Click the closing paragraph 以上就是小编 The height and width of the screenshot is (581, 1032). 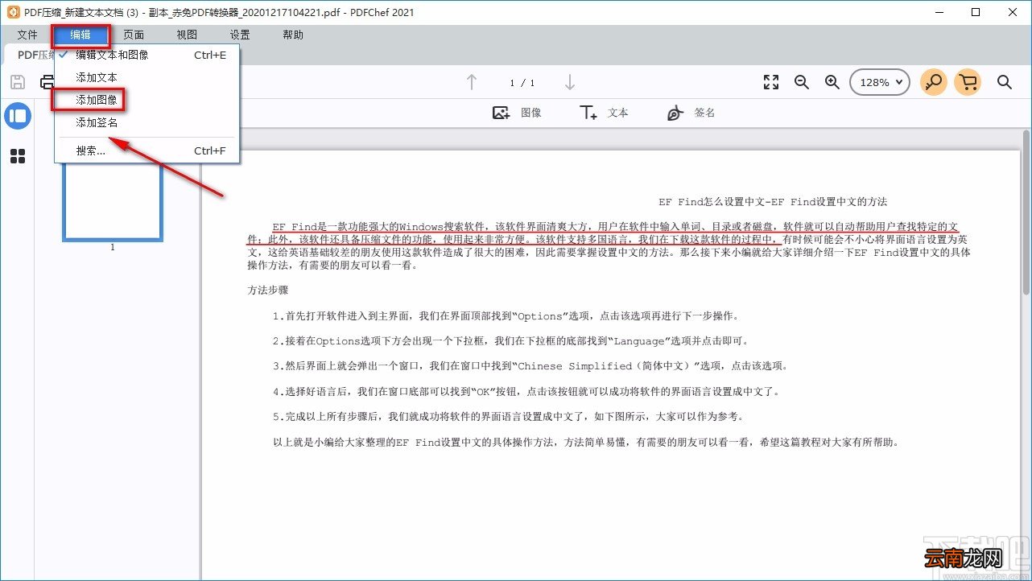(x=586, y=442)
